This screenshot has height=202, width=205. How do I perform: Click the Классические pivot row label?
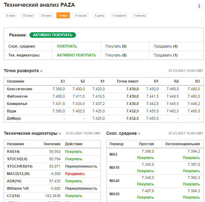(x=19, y=89)
